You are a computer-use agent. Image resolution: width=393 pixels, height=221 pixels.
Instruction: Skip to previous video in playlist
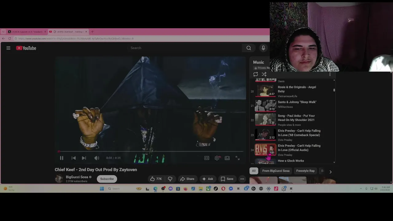(74, 158)
